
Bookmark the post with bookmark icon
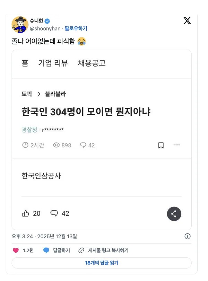161,145
